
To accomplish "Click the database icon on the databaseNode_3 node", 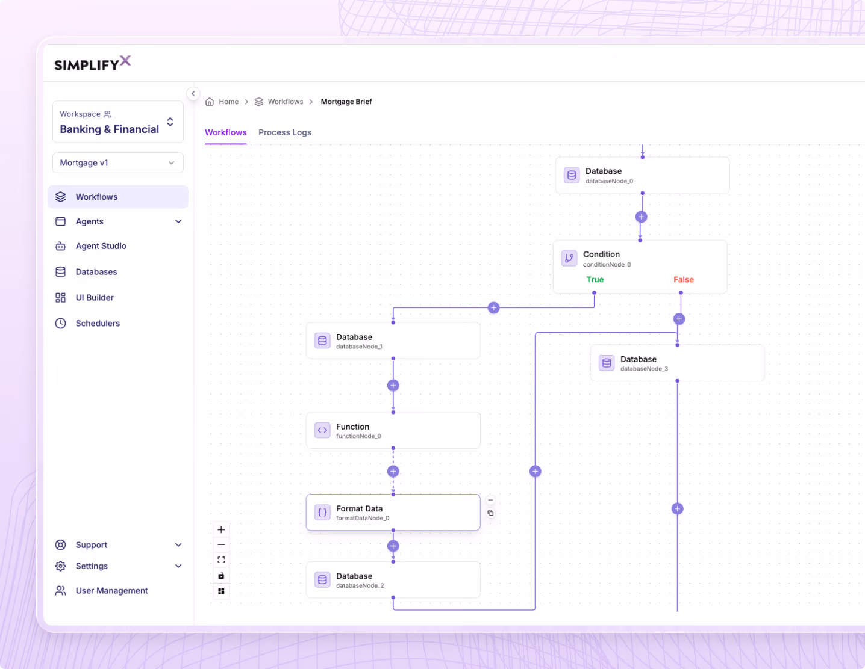I will (607, 363).
